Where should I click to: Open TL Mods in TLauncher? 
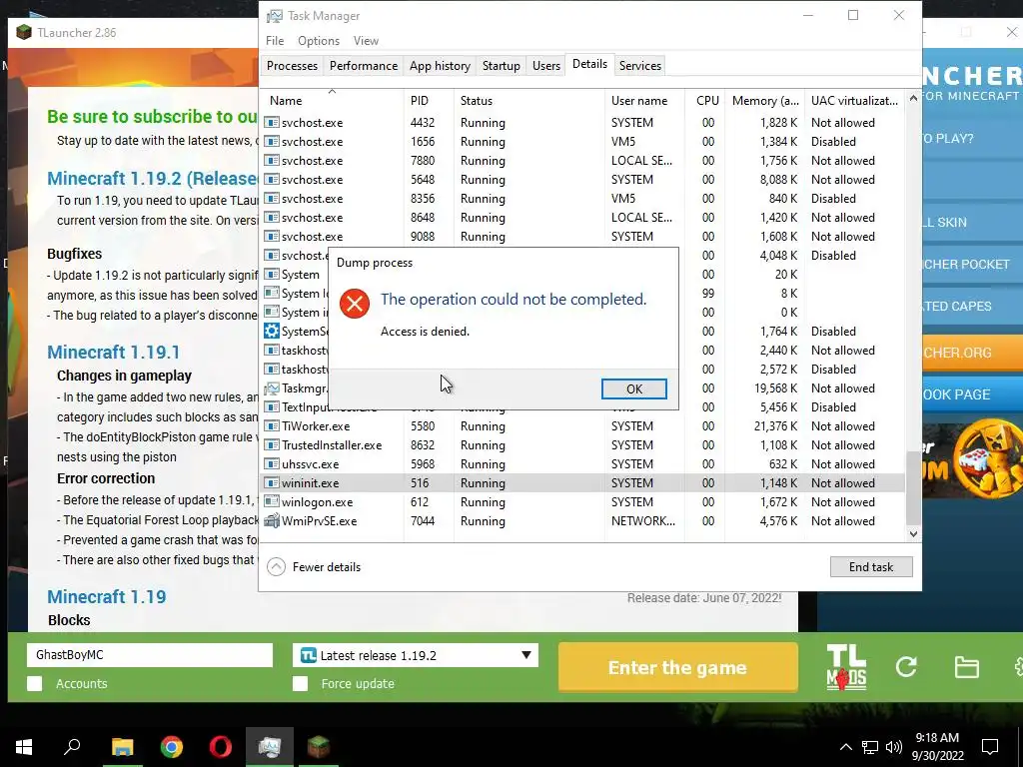point(847,667)
